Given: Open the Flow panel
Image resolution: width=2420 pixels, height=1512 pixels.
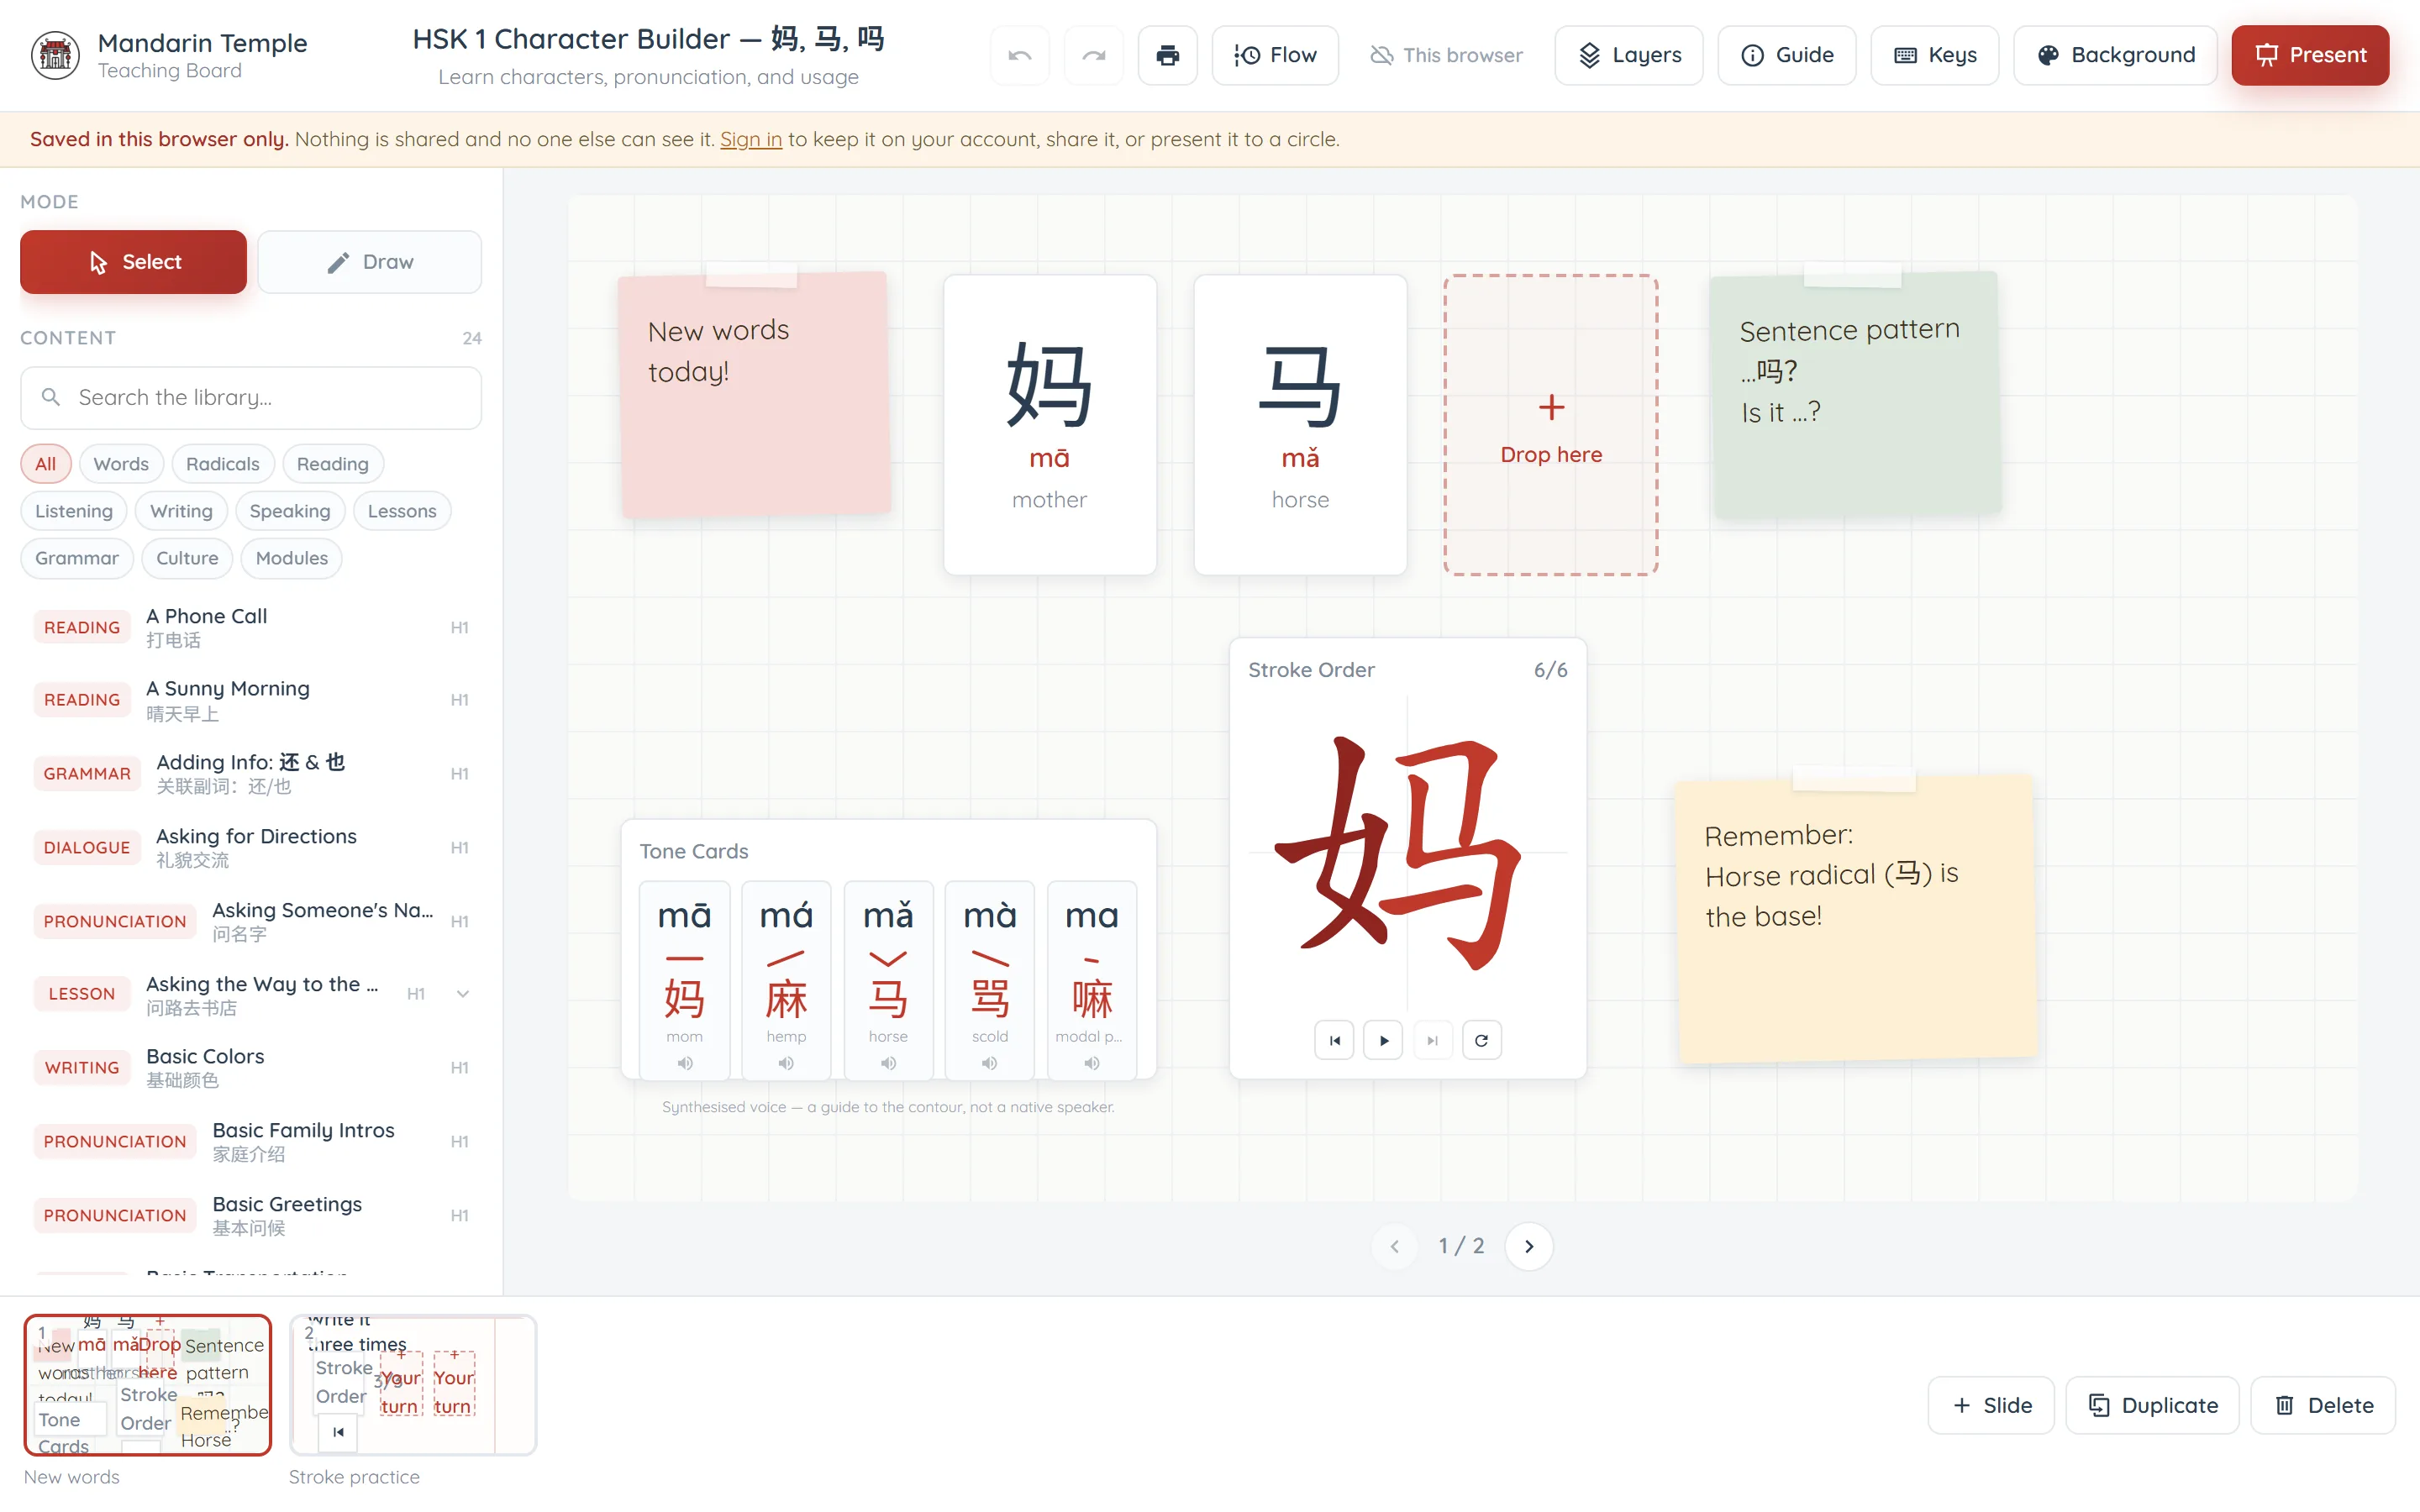Looking at the screenshot, I should coord(1275,55).
